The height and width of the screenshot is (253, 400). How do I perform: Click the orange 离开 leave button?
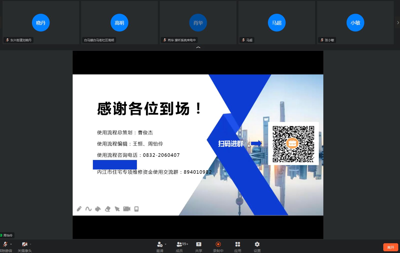coord(391,247)
